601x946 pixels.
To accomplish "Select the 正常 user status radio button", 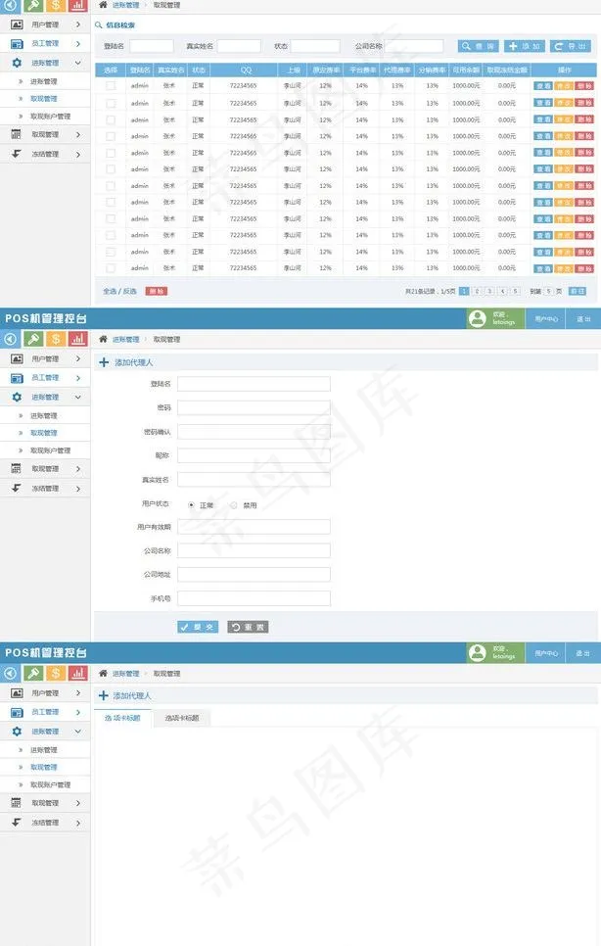I will (x=191, y=505).
